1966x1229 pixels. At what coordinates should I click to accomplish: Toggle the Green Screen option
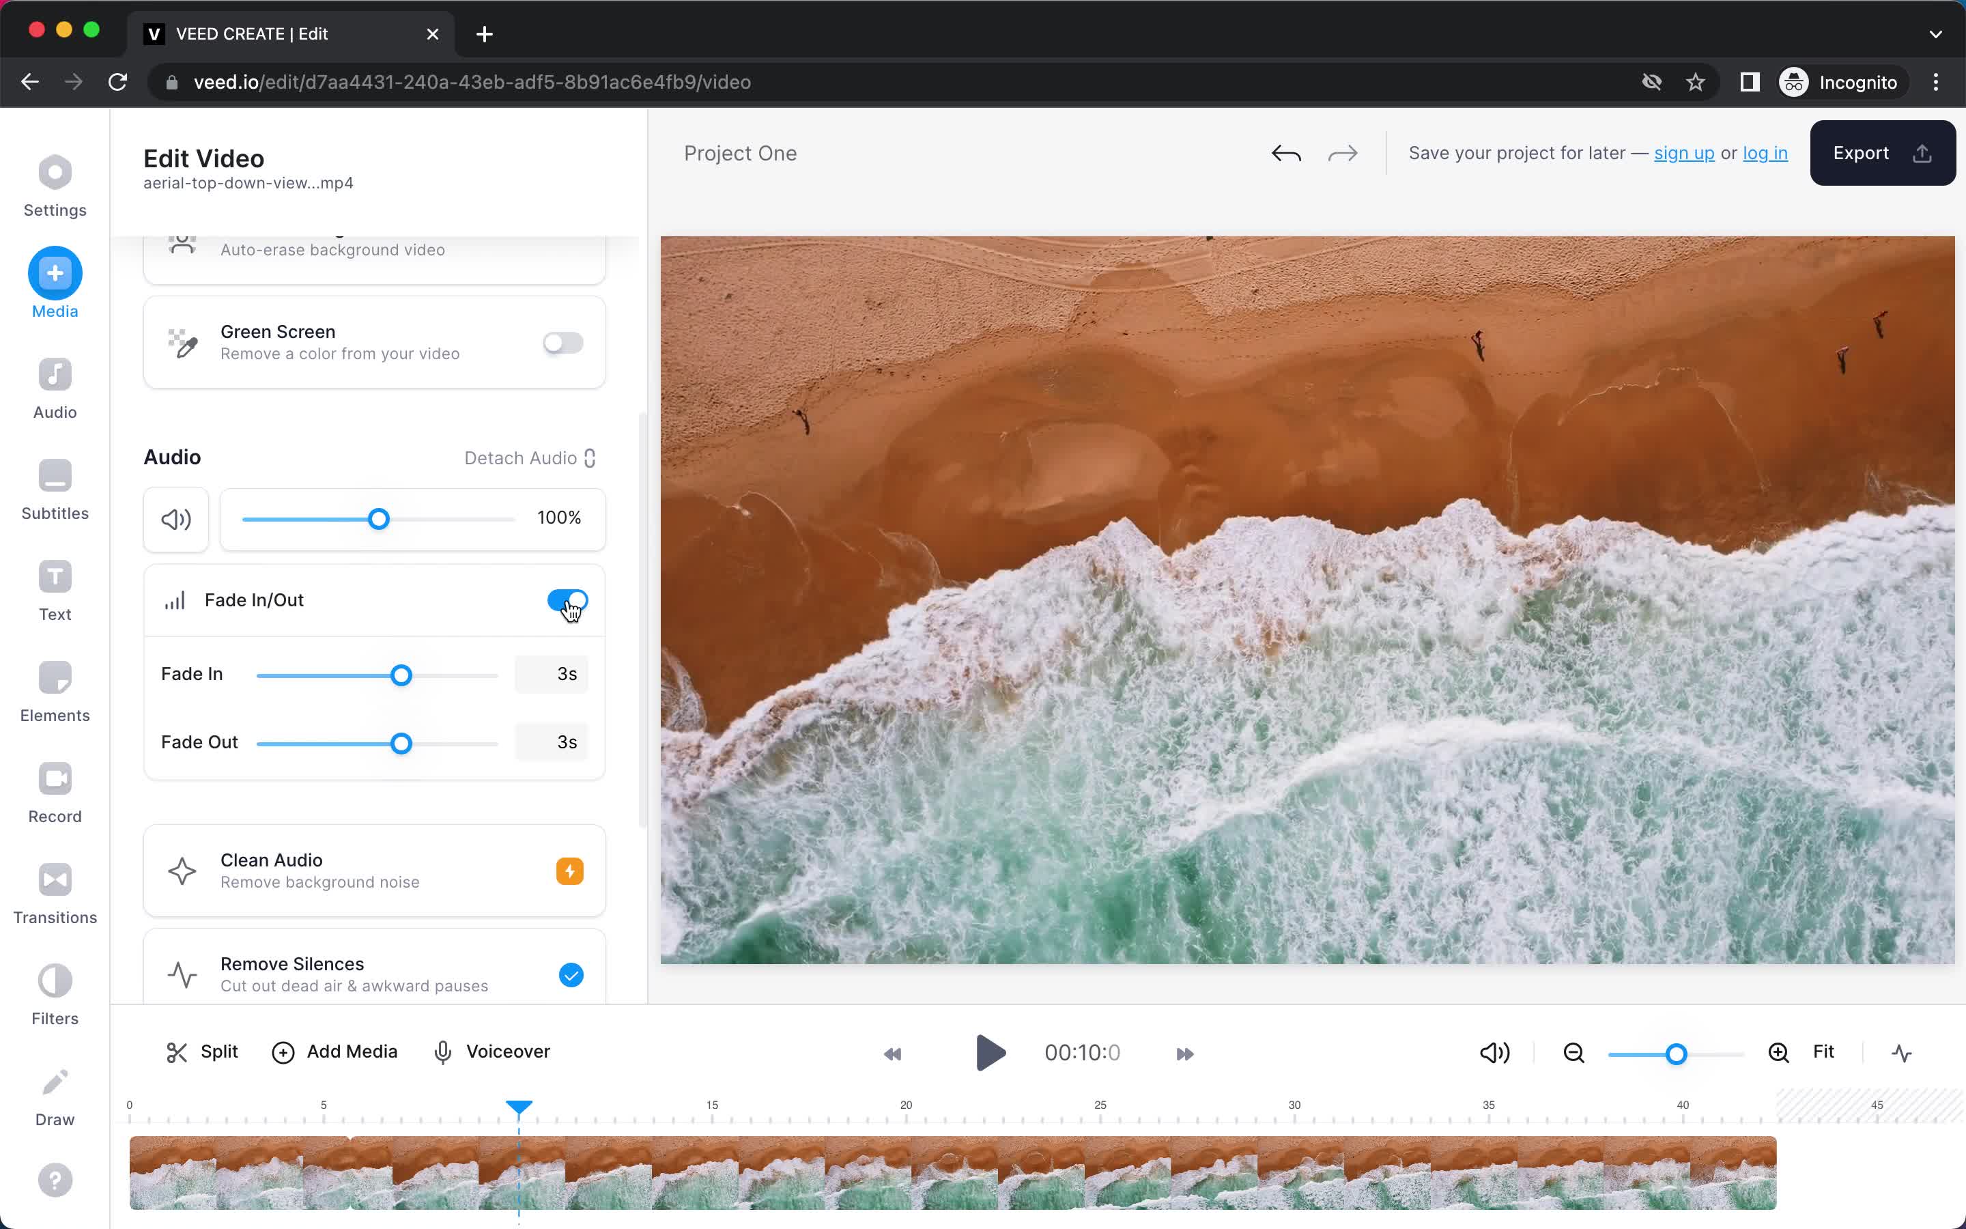click(562, 342)
